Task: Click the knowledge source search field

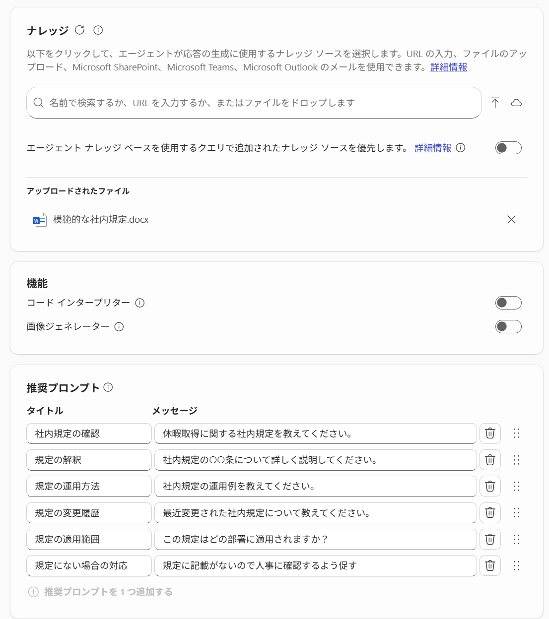Action: click(254, 103)
